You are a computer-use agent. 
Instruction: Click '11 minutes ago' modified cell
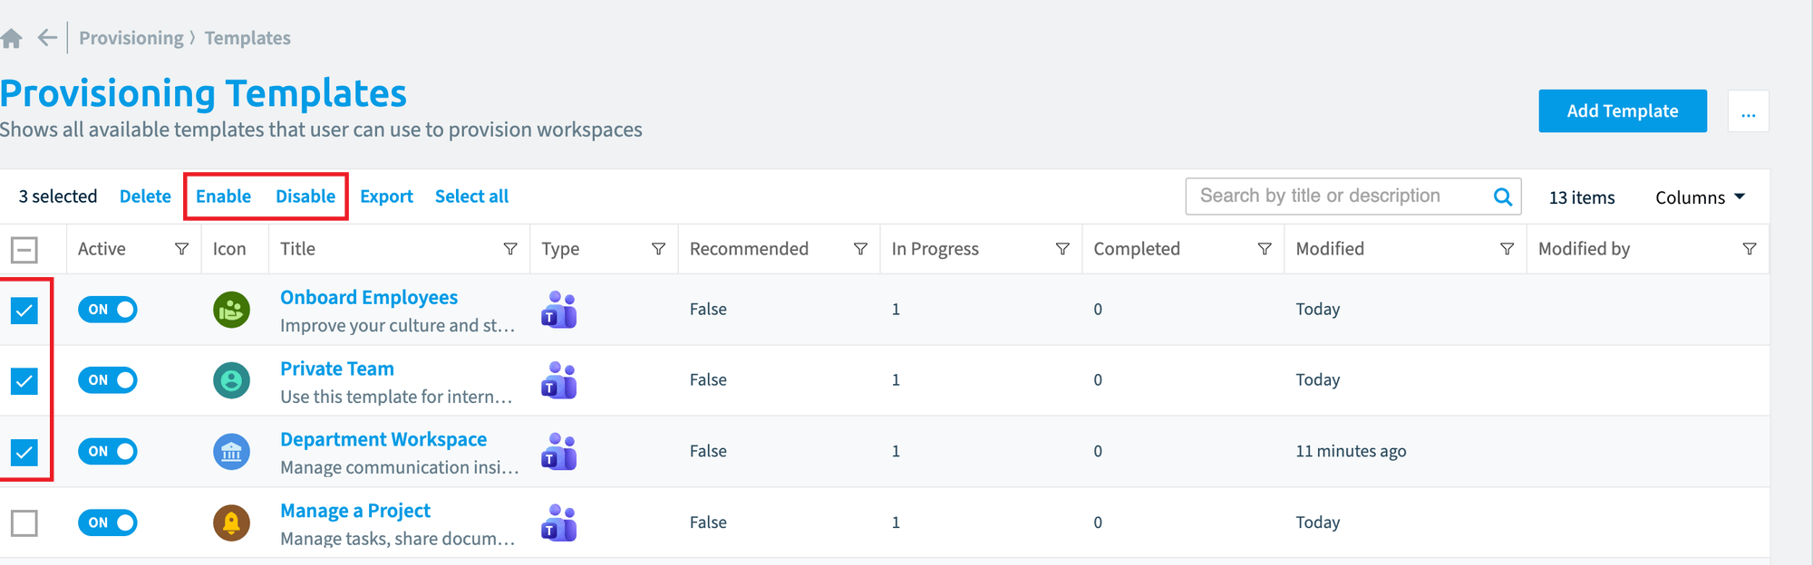pyautogui.click(x=1351, y=451)
